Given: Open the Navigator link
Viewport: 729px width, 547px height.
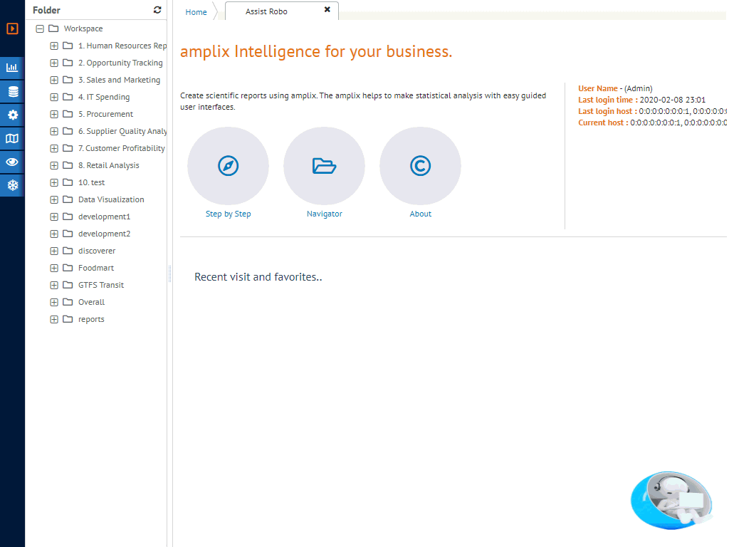Looking at the screenshot, I should pos(325,214).
